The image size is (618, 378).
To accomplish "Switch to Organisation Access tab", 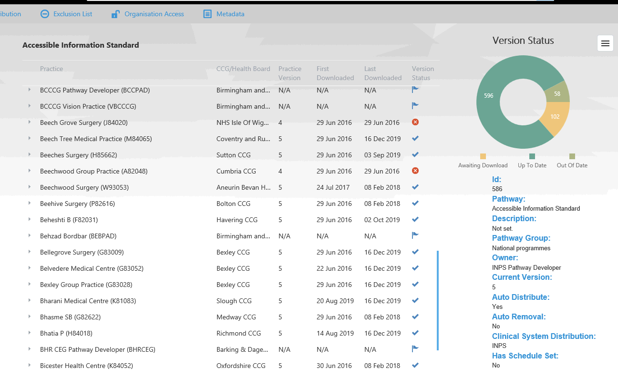I will click(x=154, y=14).
